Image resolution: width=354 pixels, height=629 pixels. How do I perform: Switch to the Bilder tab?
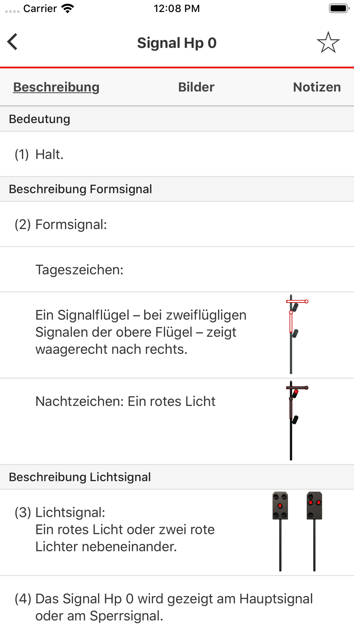tap(196, 87)
